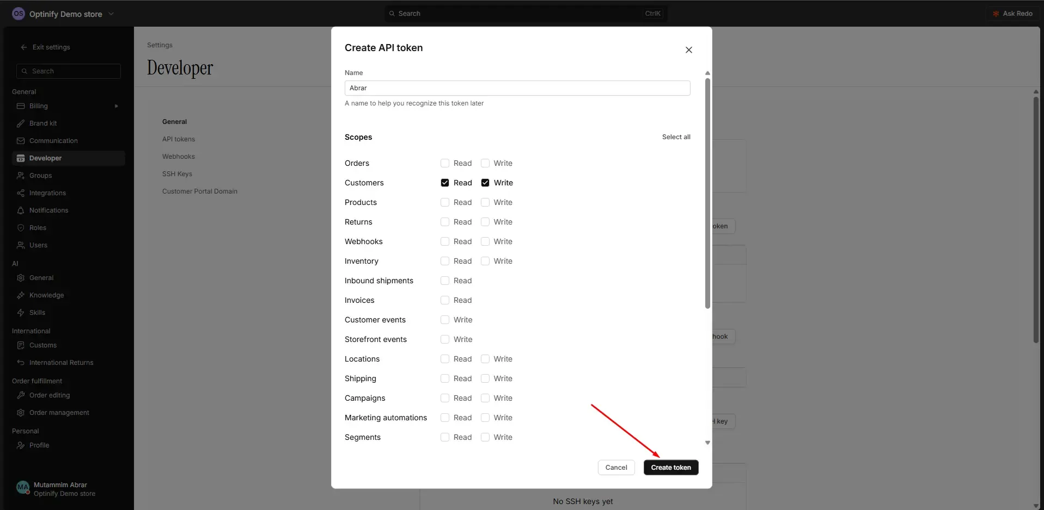This screenshot has height=510, width=1044.
Task: Click the top global Search bar
Action: point(526,14)
